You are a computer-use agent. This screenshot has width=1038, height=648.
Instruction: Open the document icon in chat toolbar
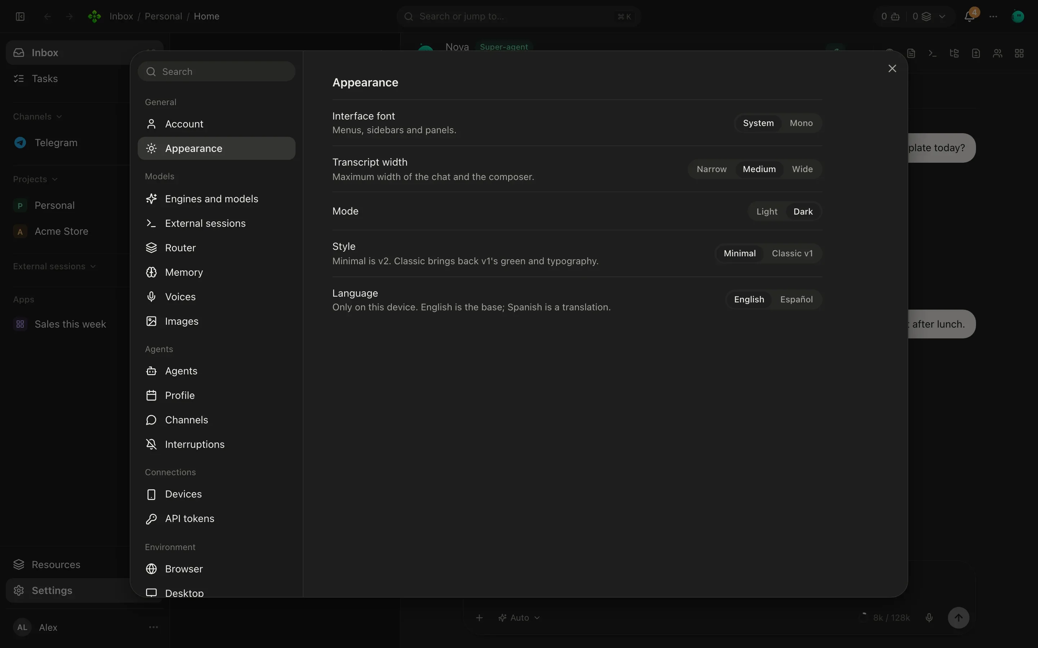pyautogui.click(x=911, y=53)
